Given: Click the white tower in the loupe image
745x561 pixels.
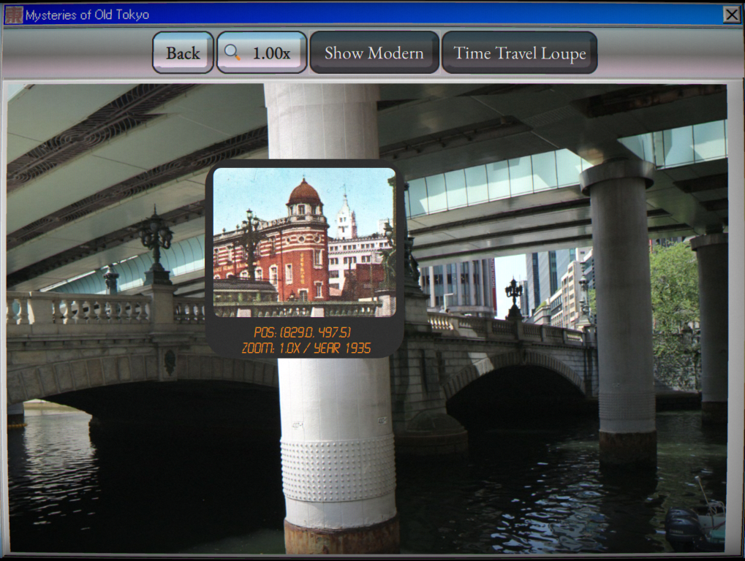Looking at the screenshot, I should [x=347, y=215].
